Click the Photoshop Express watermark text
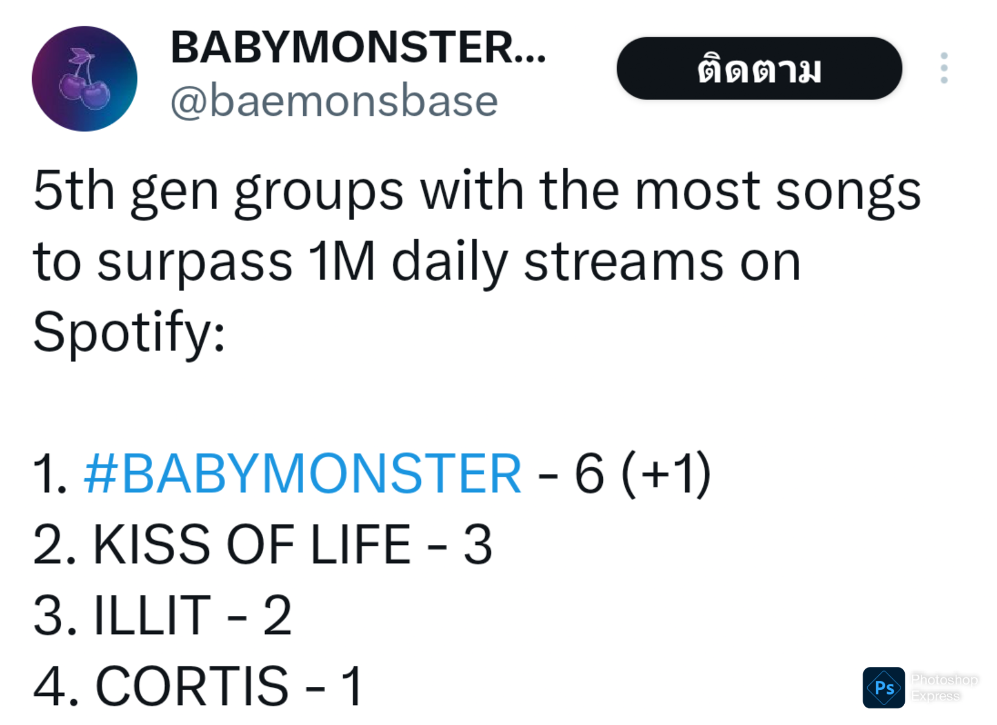 pyautogui.click(x=944, y=687)
